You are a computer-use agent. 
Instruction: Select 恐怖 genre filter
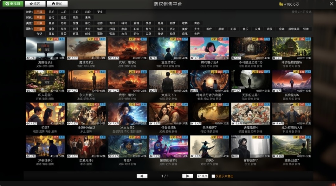click(63, 23)
